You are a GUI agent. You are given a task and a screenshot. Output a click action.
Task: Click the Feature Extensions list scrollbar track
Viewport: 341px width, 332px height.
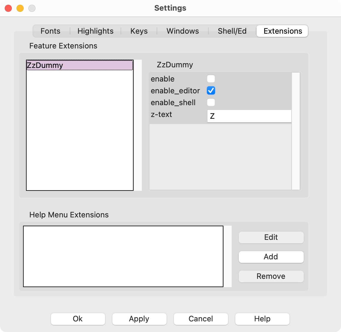point(138,124)
